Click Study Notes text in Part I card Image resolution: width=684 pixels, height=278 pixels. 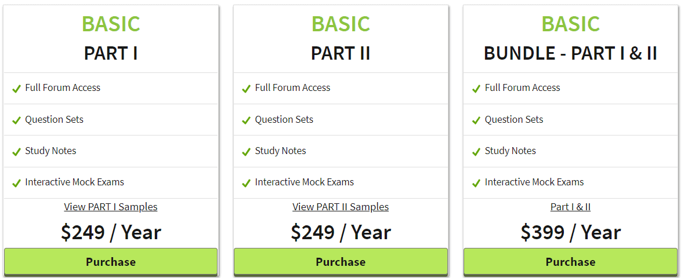pyautogui.click(x=50, y=151)
